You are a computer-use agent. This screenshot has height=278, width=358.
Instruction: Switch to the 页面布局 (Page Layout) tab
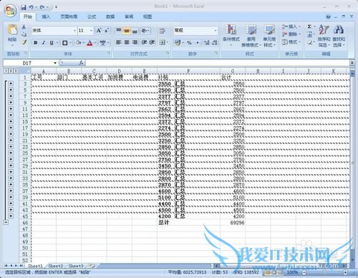click(69, 16)
